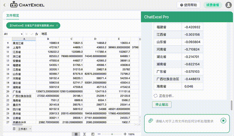Screen dimensions: 234x136
Task: Click the chat message input field
Action: [184, 121]
